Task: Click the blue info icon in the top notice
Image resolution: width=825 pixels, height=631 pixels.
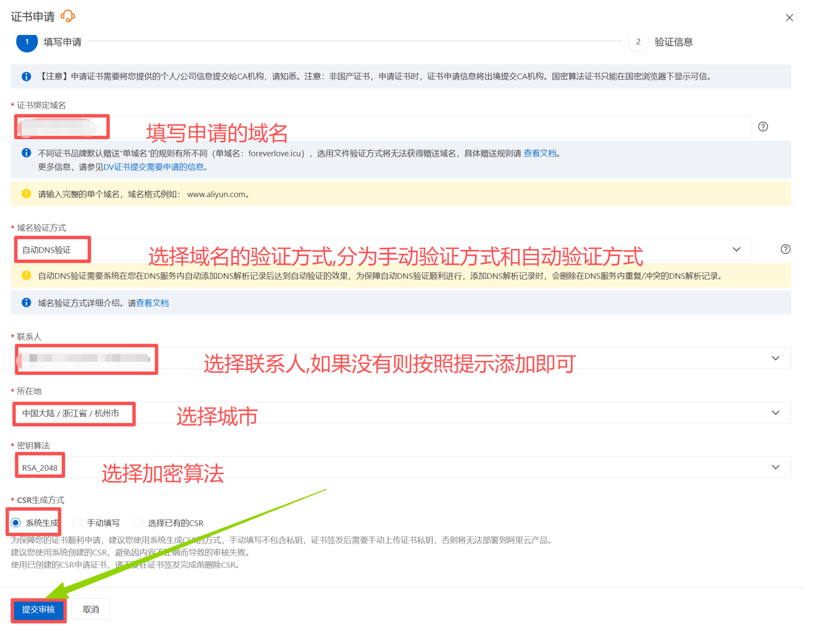Action: 26,77
